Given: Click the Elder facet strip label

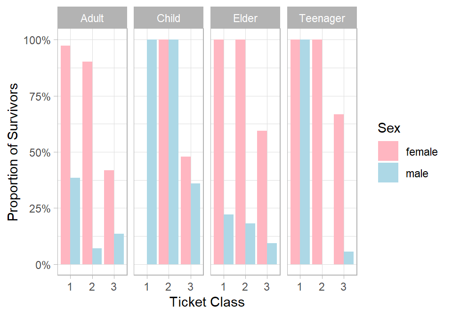Looking at the screenshot, I should [x=245, y=19].
